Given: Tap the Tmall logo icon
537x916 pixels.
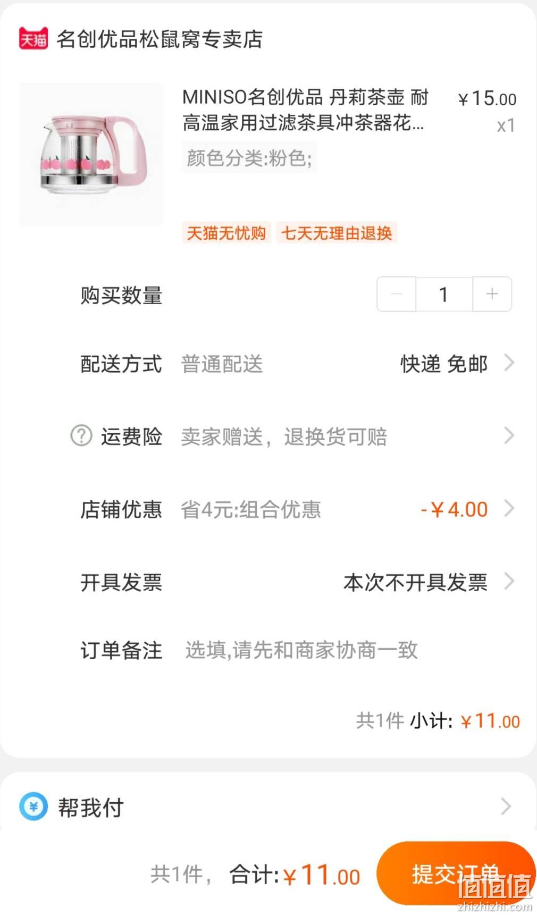Looking at the screenshot, I should click(x=33, y=38).
